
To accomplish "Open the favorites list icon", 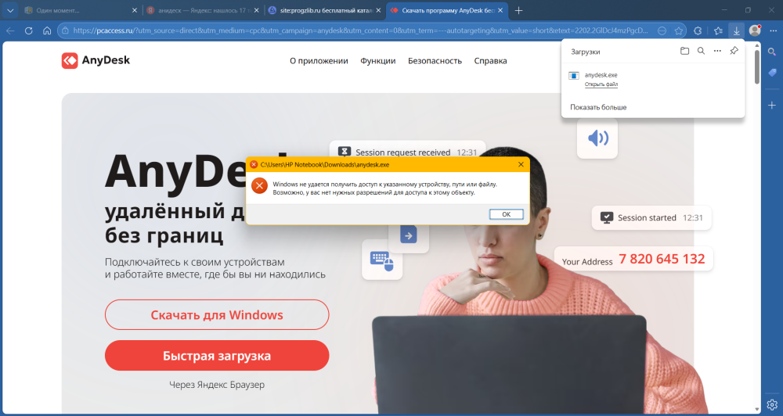I will click(x=718, y=30).
